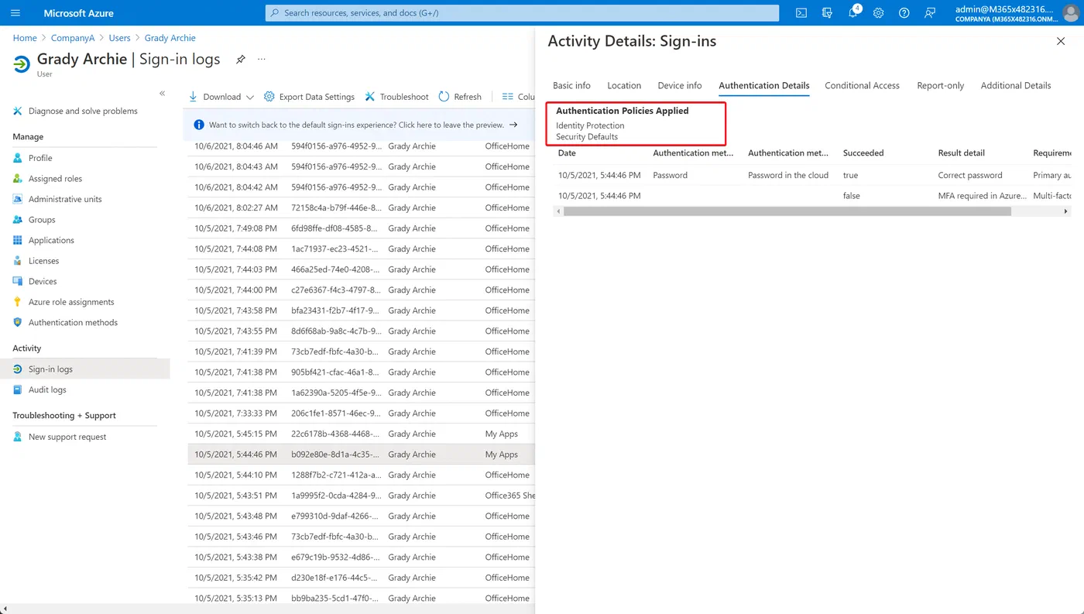Viewport: 1084px width, 614px height.
Task: Open Authentication methods
Action: click(x=73, y=323)
